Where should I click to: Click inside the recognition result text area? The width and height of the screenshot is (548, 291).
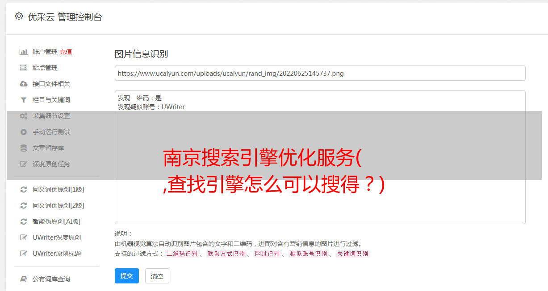(320, 157)
